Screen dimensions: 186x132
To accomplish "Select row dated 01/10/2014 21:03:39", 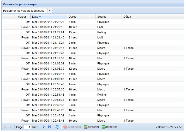I will [93, 69].
